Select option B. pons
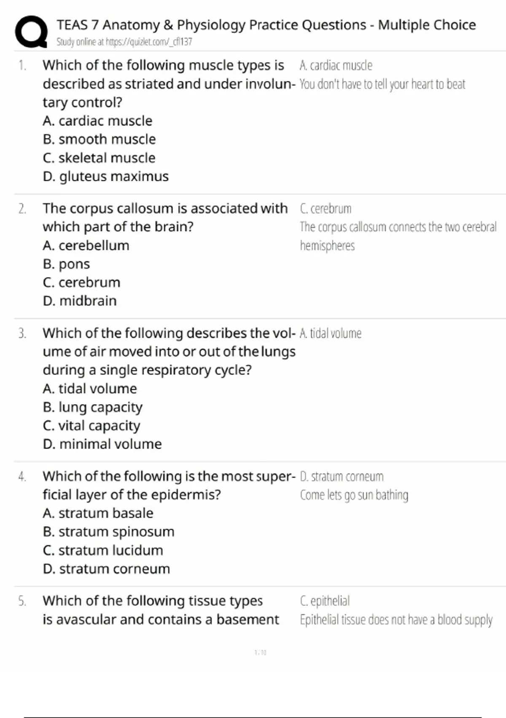 tap(66, 264)
